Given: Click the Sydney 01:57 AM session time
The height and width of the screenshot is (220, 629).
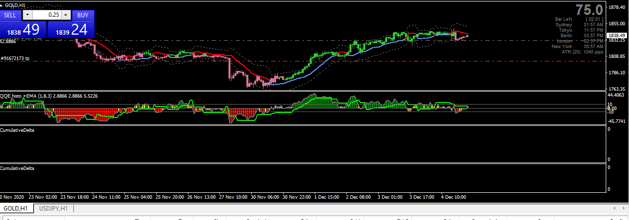Looking at the screenshot, I should (x=579, y=25).
